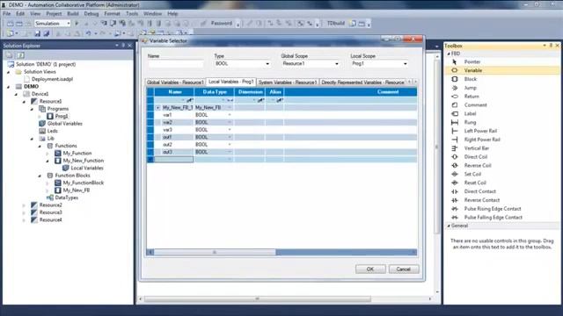
Task: Select the Comment tool in Toolbox
Action: pos(475,104)
